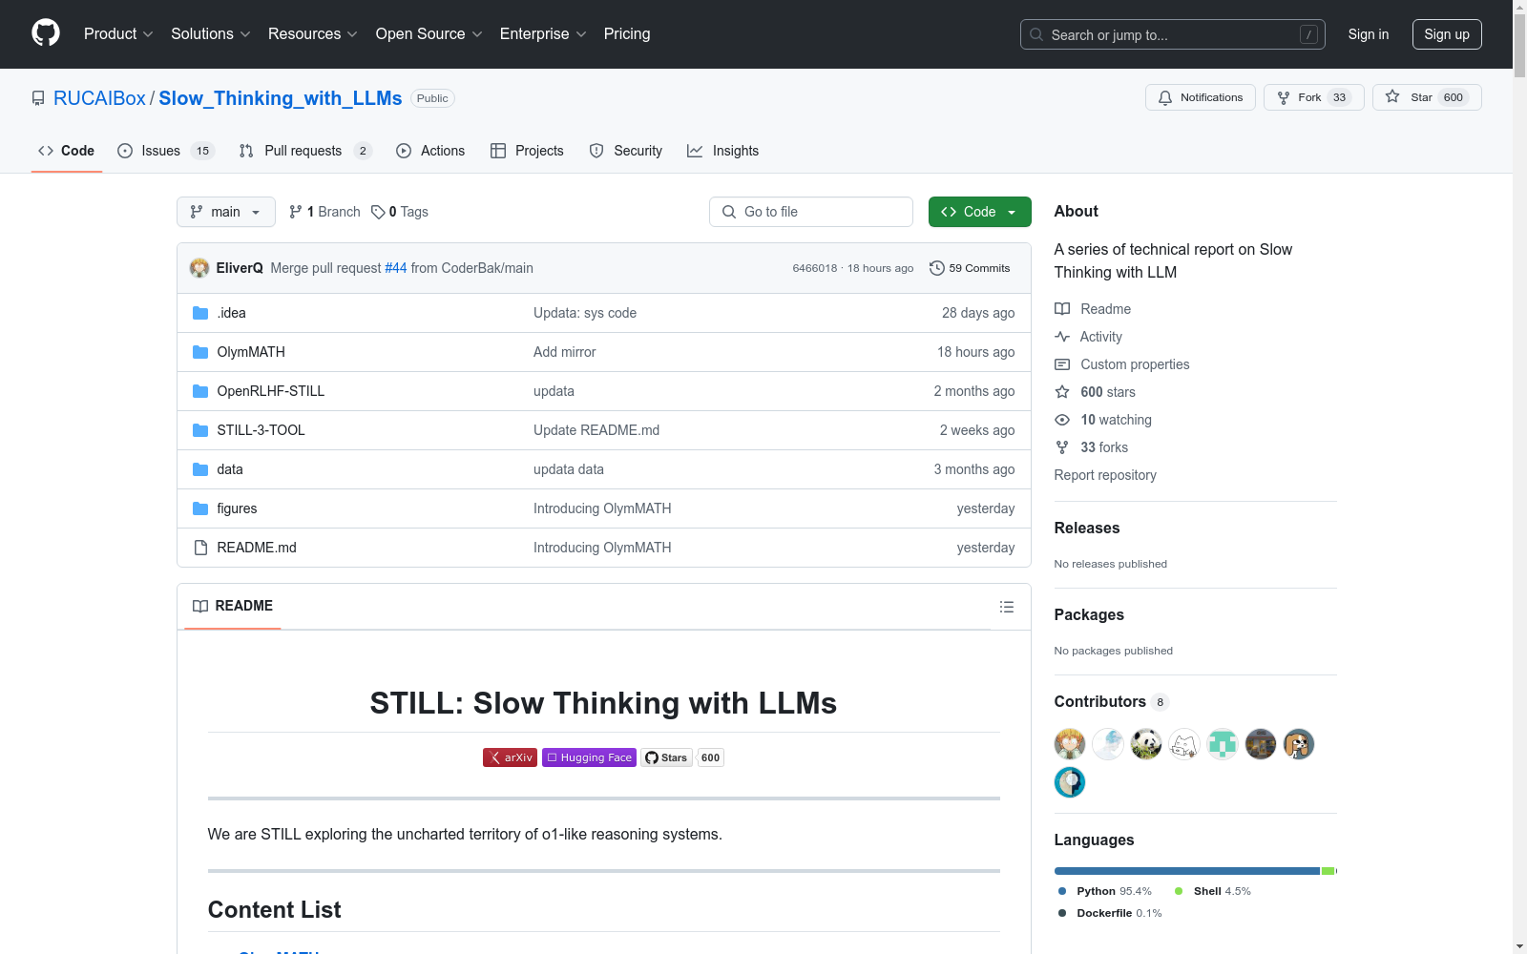Open the Insights tab
The height and width of the screenshot is (954, 1527).
tap(723, 151)
